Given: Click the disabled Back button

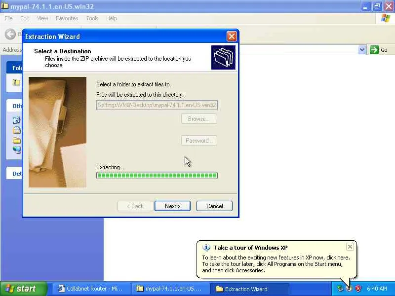Looking at the screenshot, I should pyautogui.click(x=135, y=206).
